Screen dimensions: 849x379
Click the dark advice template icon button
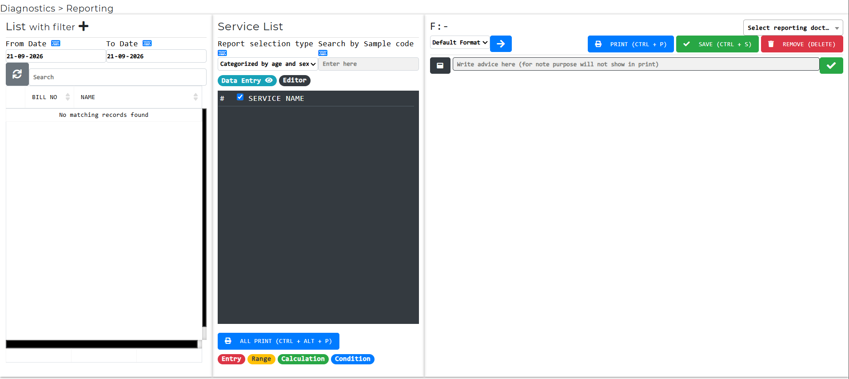pos(440,65)
